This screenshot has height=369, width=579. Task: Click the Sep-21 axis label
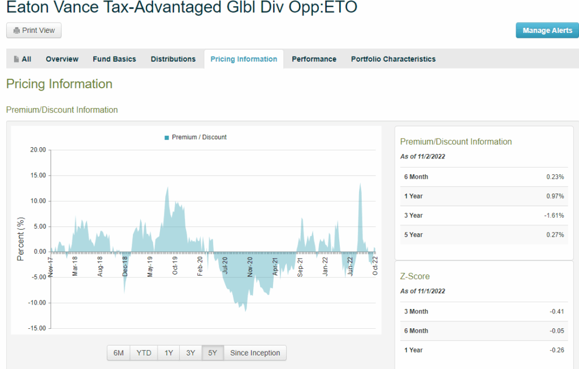300,267
